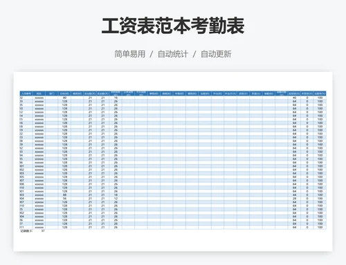Select the cell with value 12
Viewport: 346px width, 265px height.
point(116,199)
